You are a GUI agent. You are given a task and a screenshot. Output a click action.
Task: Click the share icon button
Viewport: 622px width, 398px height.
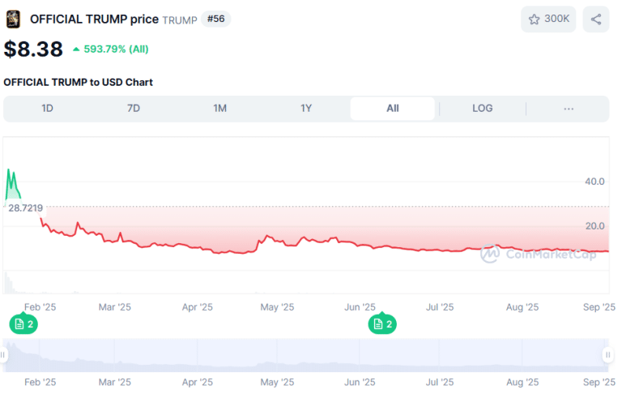point(596,19)
